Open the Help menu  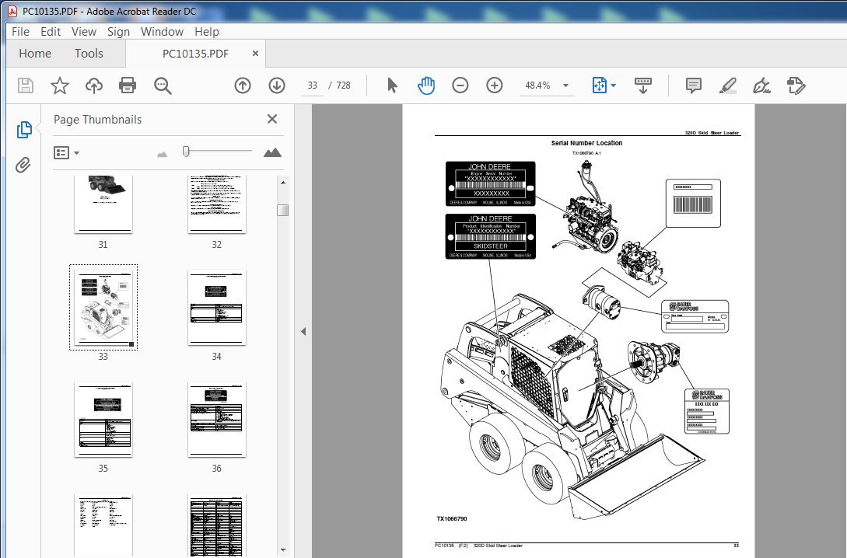pyautogui.click(x=206, y=31)
